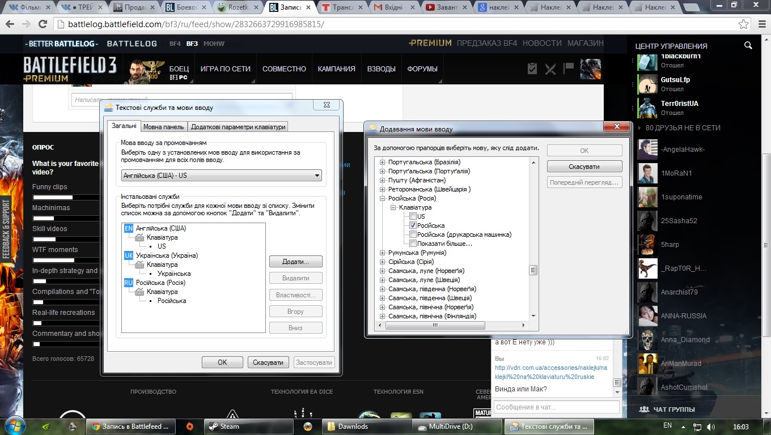Screen dimensions: 771x435
Task: Collapse the Російська (Росія) tree node
Action: (x=383, y=199)
